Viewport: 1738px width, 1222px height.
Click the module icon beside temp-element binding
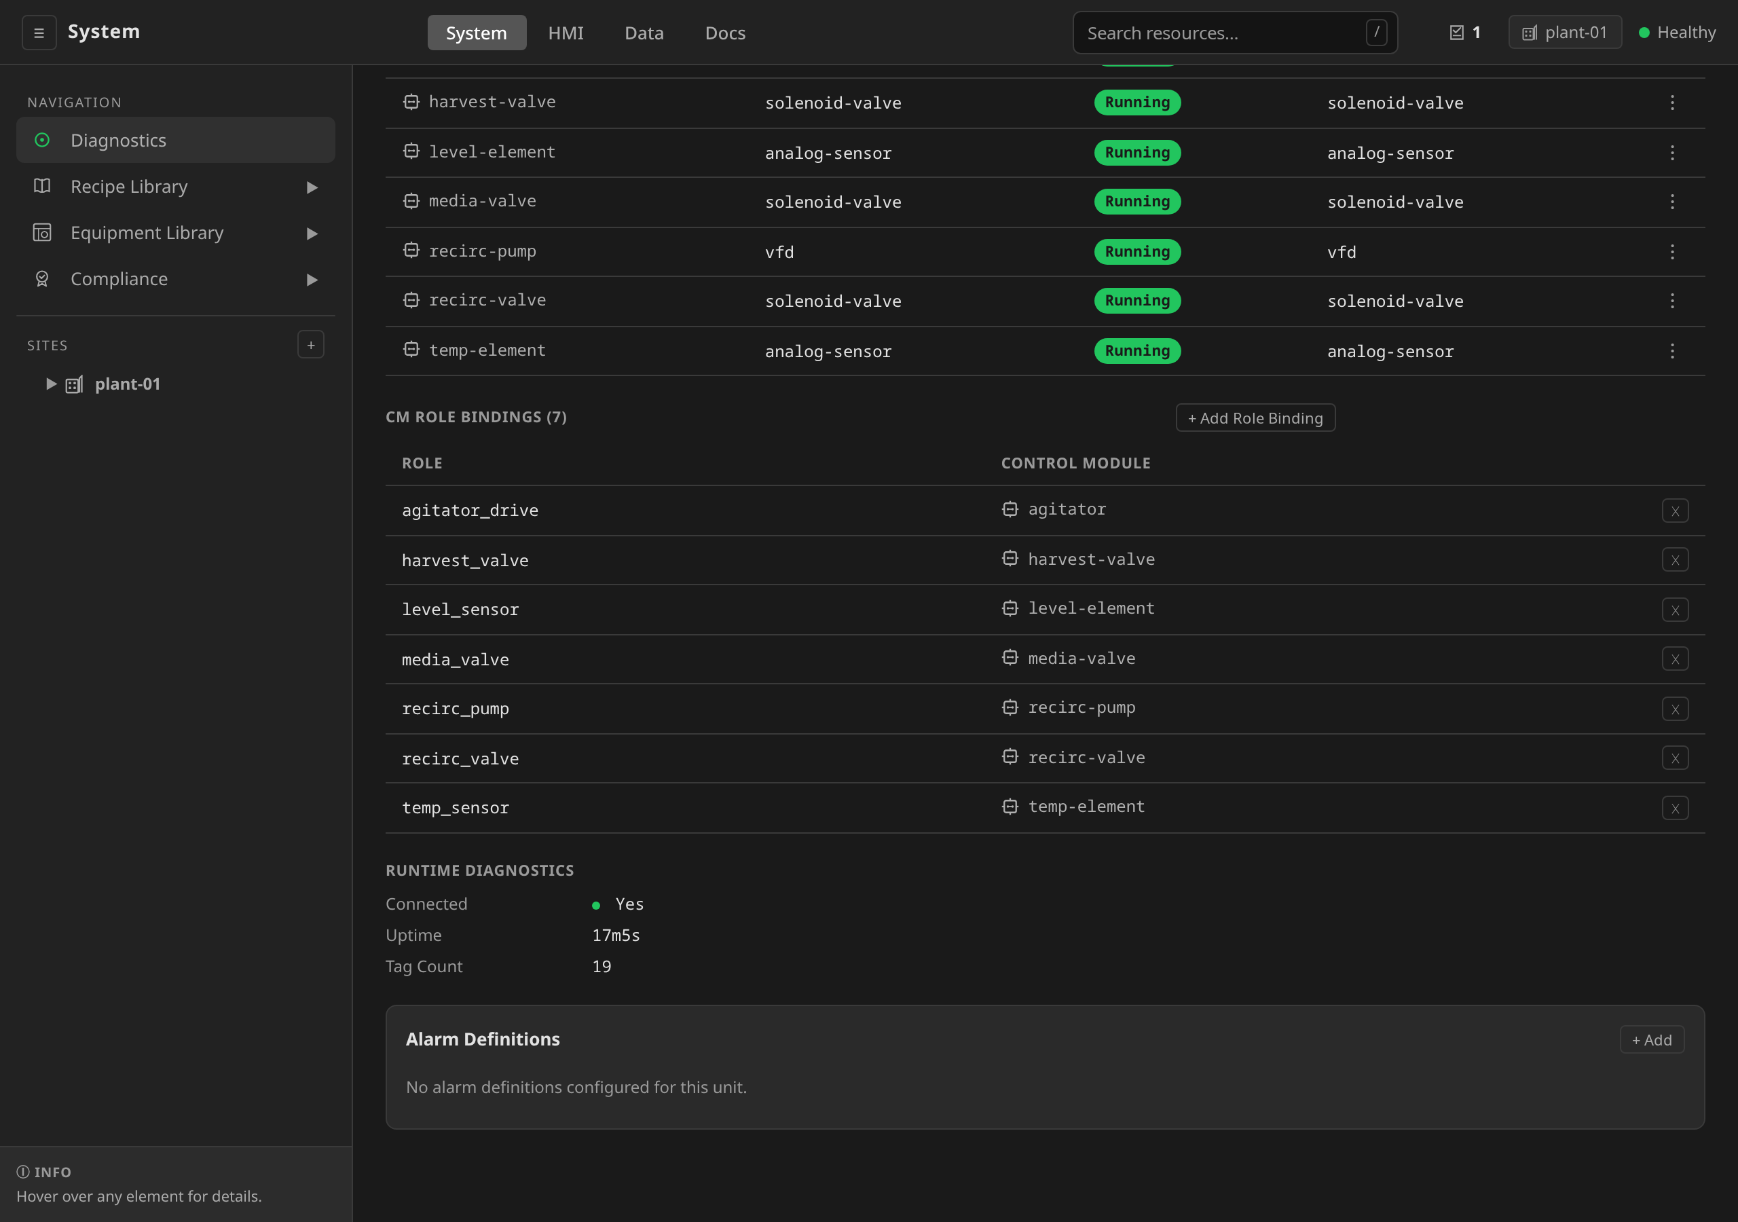[1010, 807]
